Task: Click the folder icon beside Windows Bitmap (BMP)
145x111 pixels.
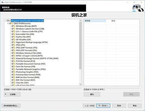Action: click(14, 26)
